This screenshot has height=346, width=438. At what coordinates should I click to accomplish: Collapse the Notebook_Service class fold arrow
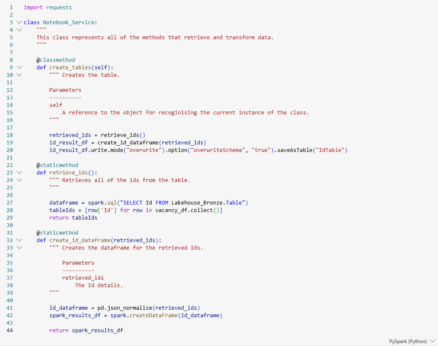[x=19, y=23]
